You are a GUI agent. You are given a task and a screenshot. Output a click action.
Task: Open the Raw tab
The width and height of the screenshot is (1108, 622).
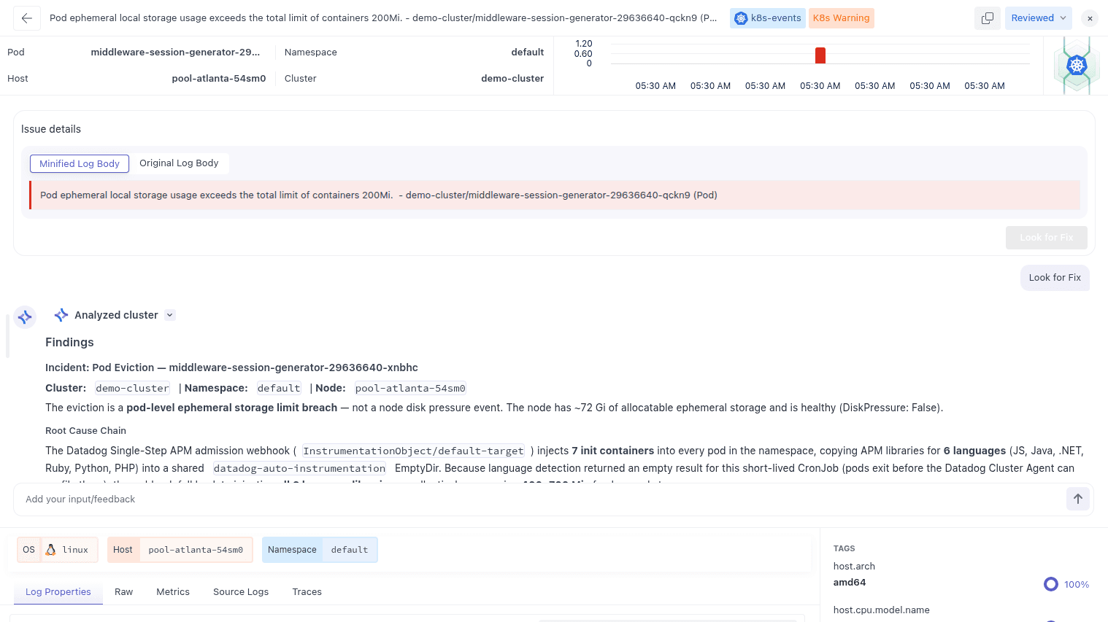tap(124, 592)
